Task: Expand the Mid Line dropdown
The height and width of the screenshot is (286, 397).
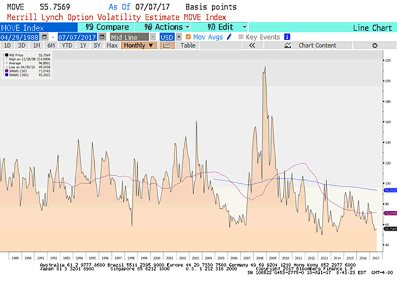Action: pyautogui.click(x=153, y=37)
